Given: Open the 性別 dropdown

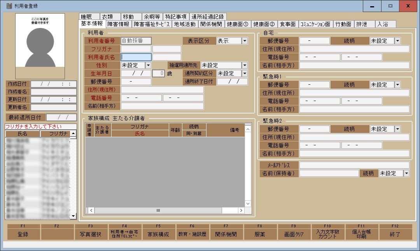Looking at the screenshot, I should pos(148,65).
